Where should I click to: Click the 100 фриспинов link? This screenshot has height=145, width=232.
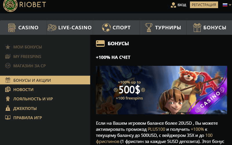click(154, 138)
